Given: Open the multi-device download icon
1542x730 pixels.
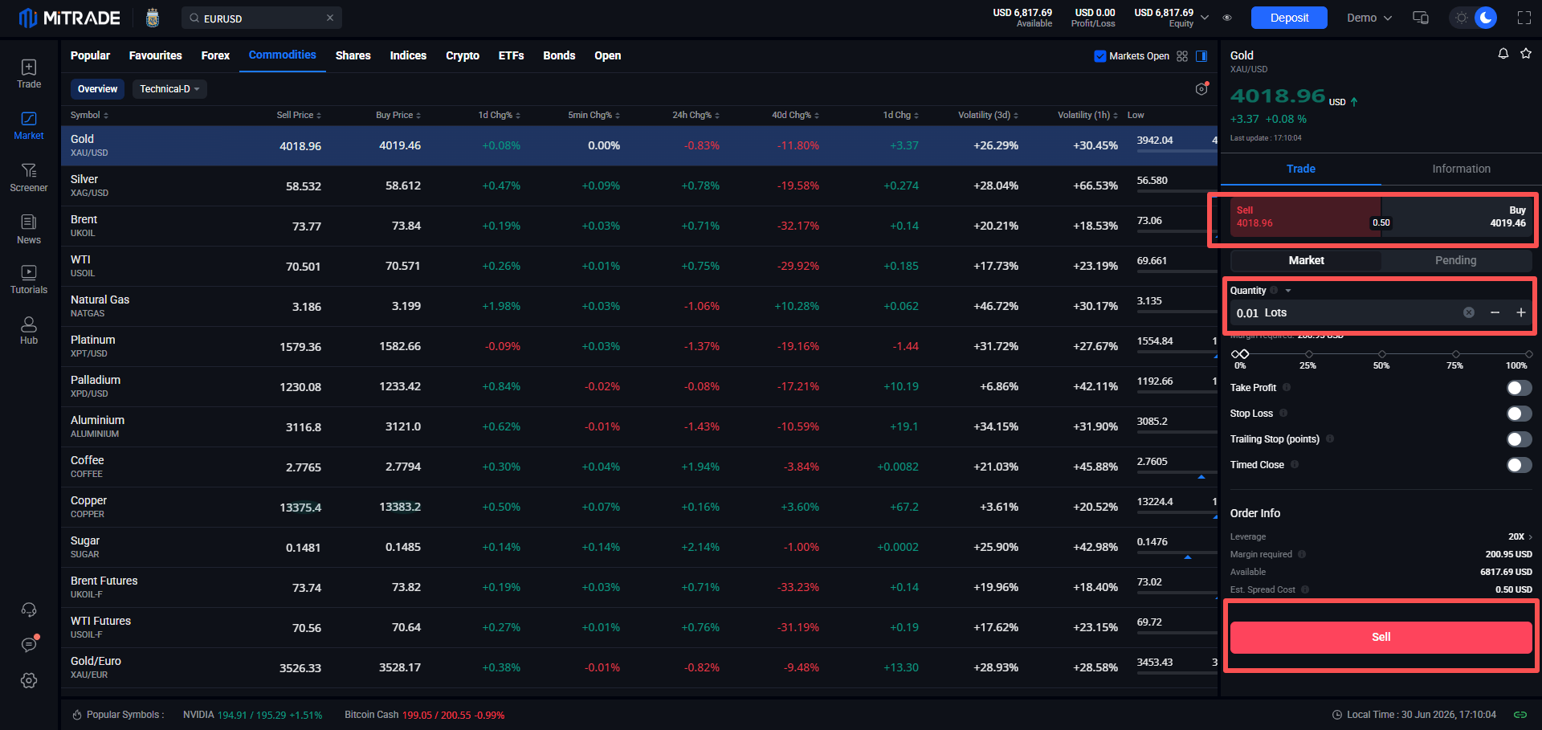Looking at the screenshot, I should coord(1421,18).
